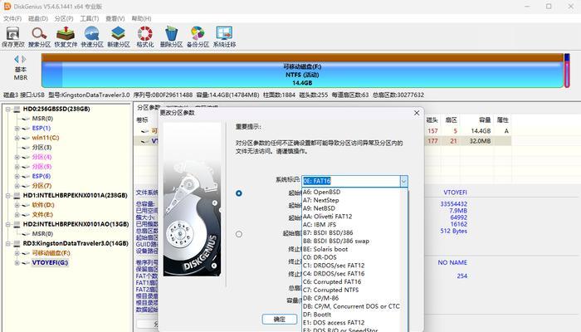Expand the 分区(4) tree node
The image size is (581, 332).
17,157
